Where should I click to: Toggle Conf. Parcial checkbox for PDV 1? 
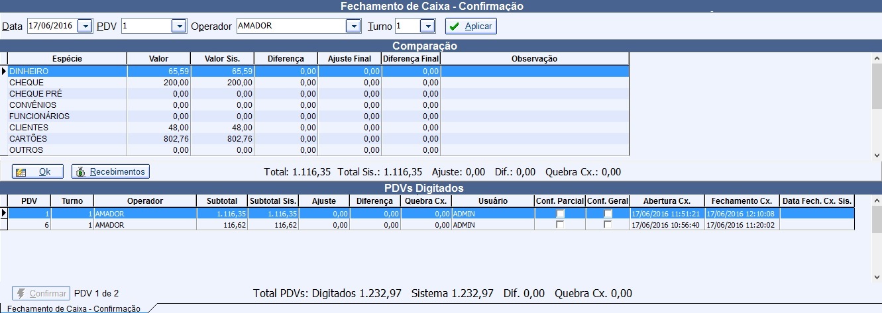point(560,214)
